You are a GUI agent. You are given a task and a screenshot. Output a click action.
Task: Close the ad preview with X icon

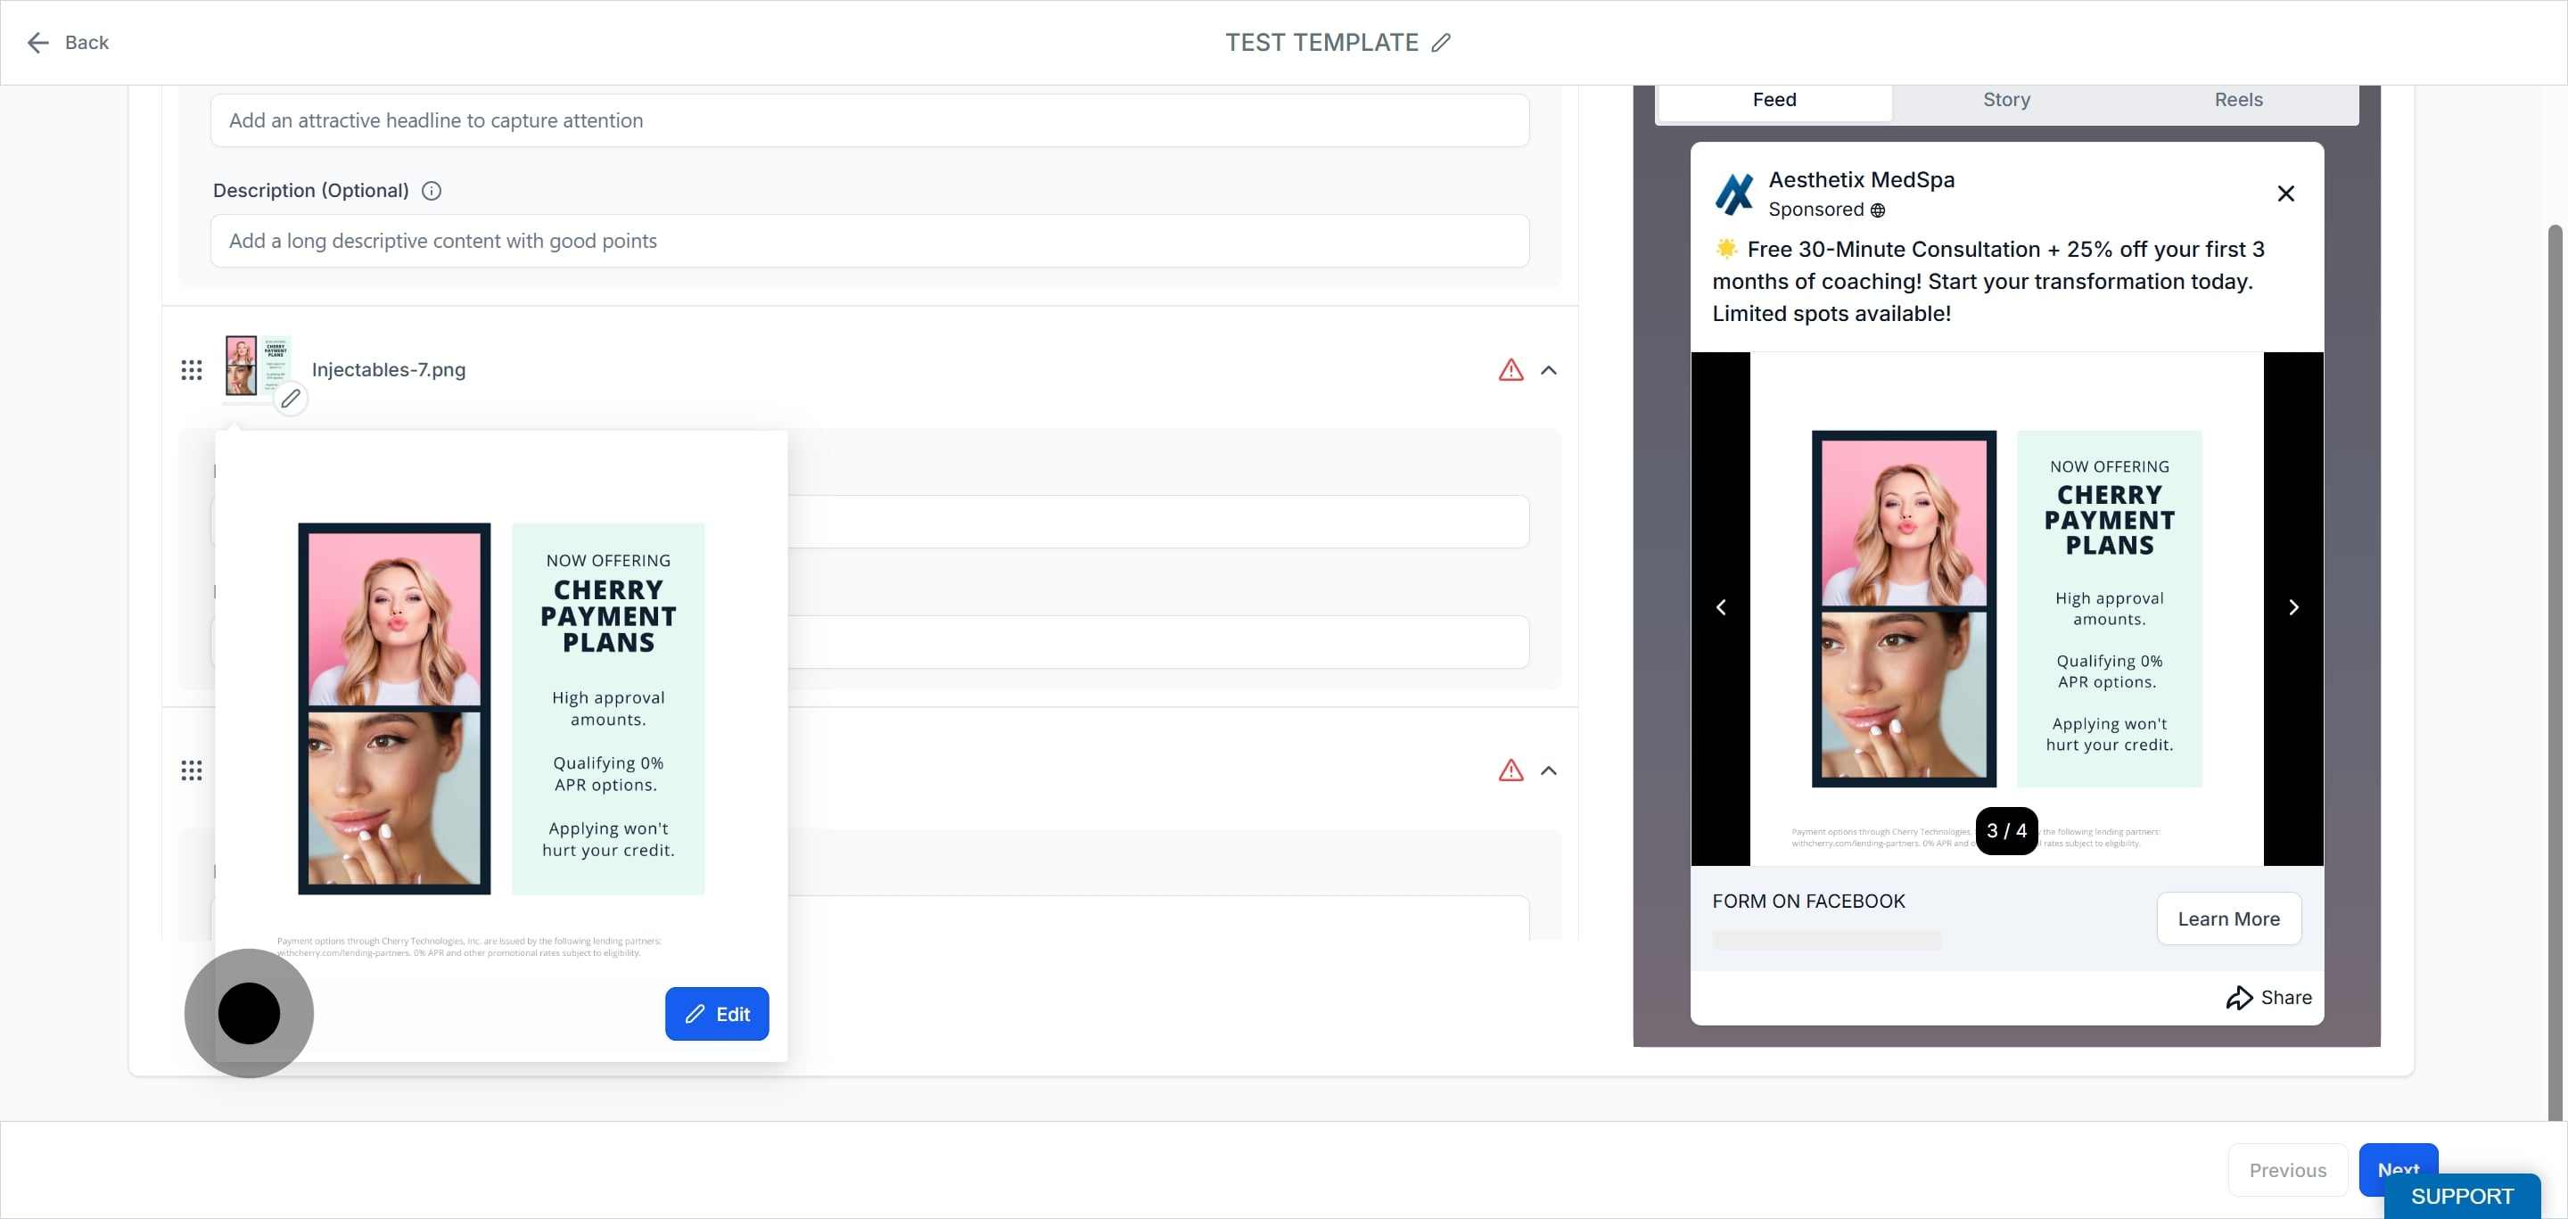pyautogui.click(x=2284, y=194)
